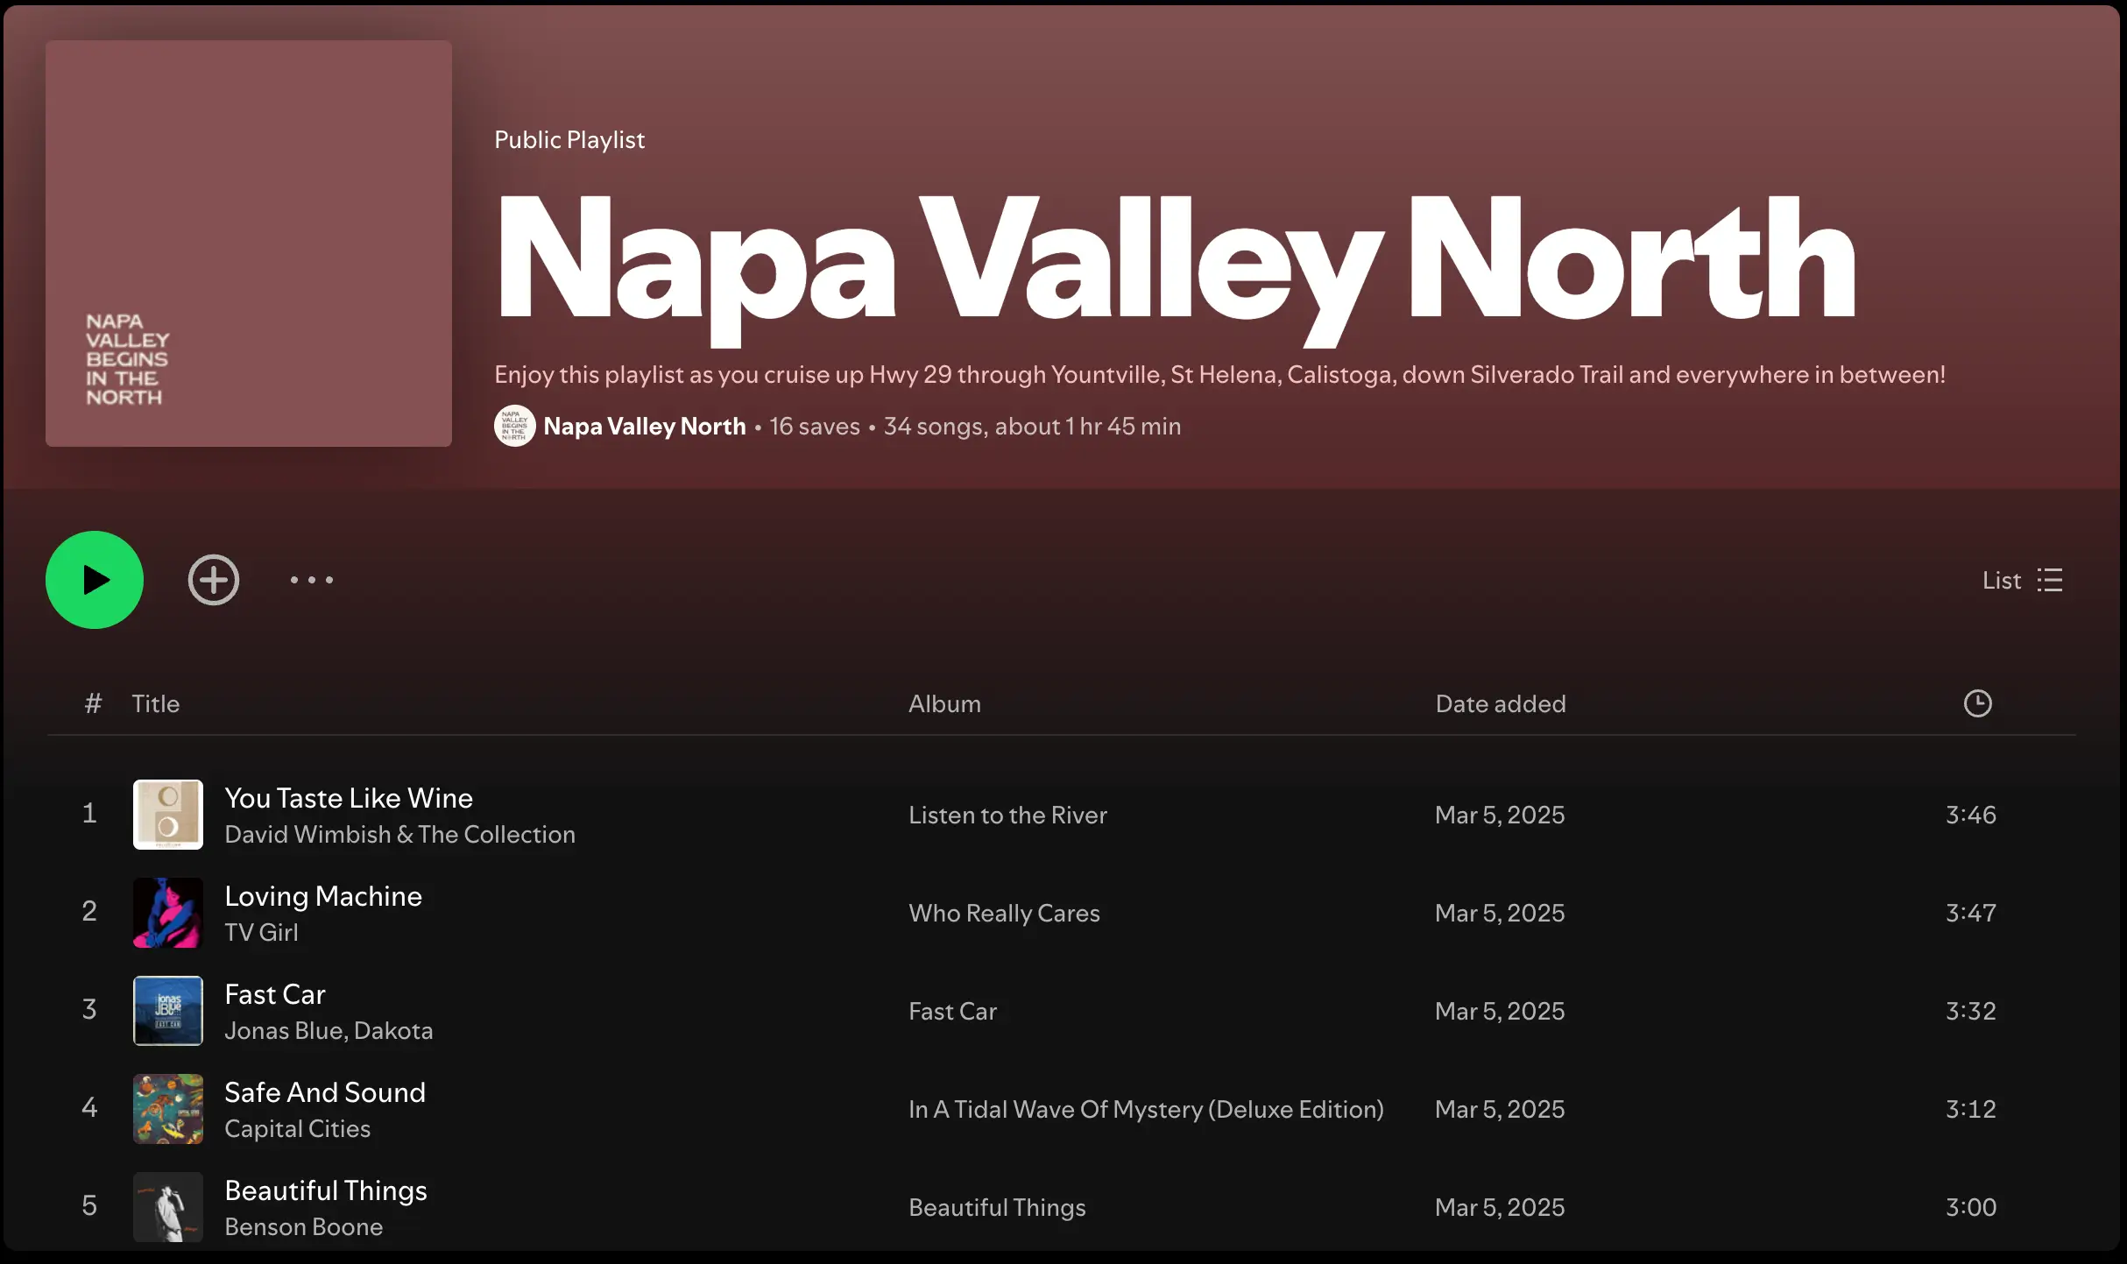Click the Napa Valley North owner avatar
This screenshot has width=2127, height=1264.
coord(515,426)
